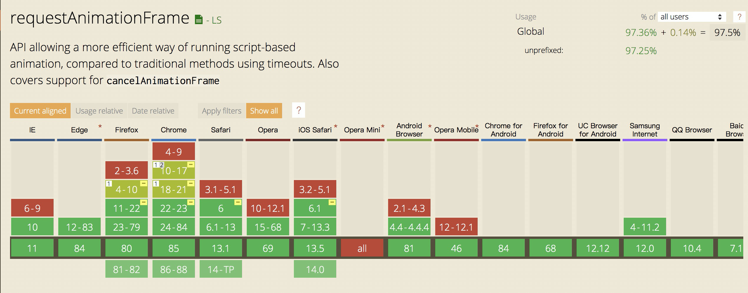The height and width of the screenshot is (293, 748).
Task: Select Firefox for Android 68 cell
Action: (x=551, y=248)
